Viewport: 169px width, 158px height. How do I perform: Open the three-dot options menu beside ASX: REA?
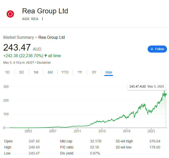click(42, 19)
